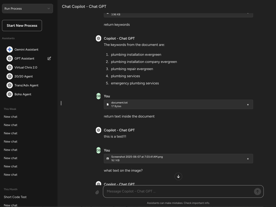Click the attach file paperclip icon
Image resolution: width=276 pixels, height=207 pixels.
97,192
